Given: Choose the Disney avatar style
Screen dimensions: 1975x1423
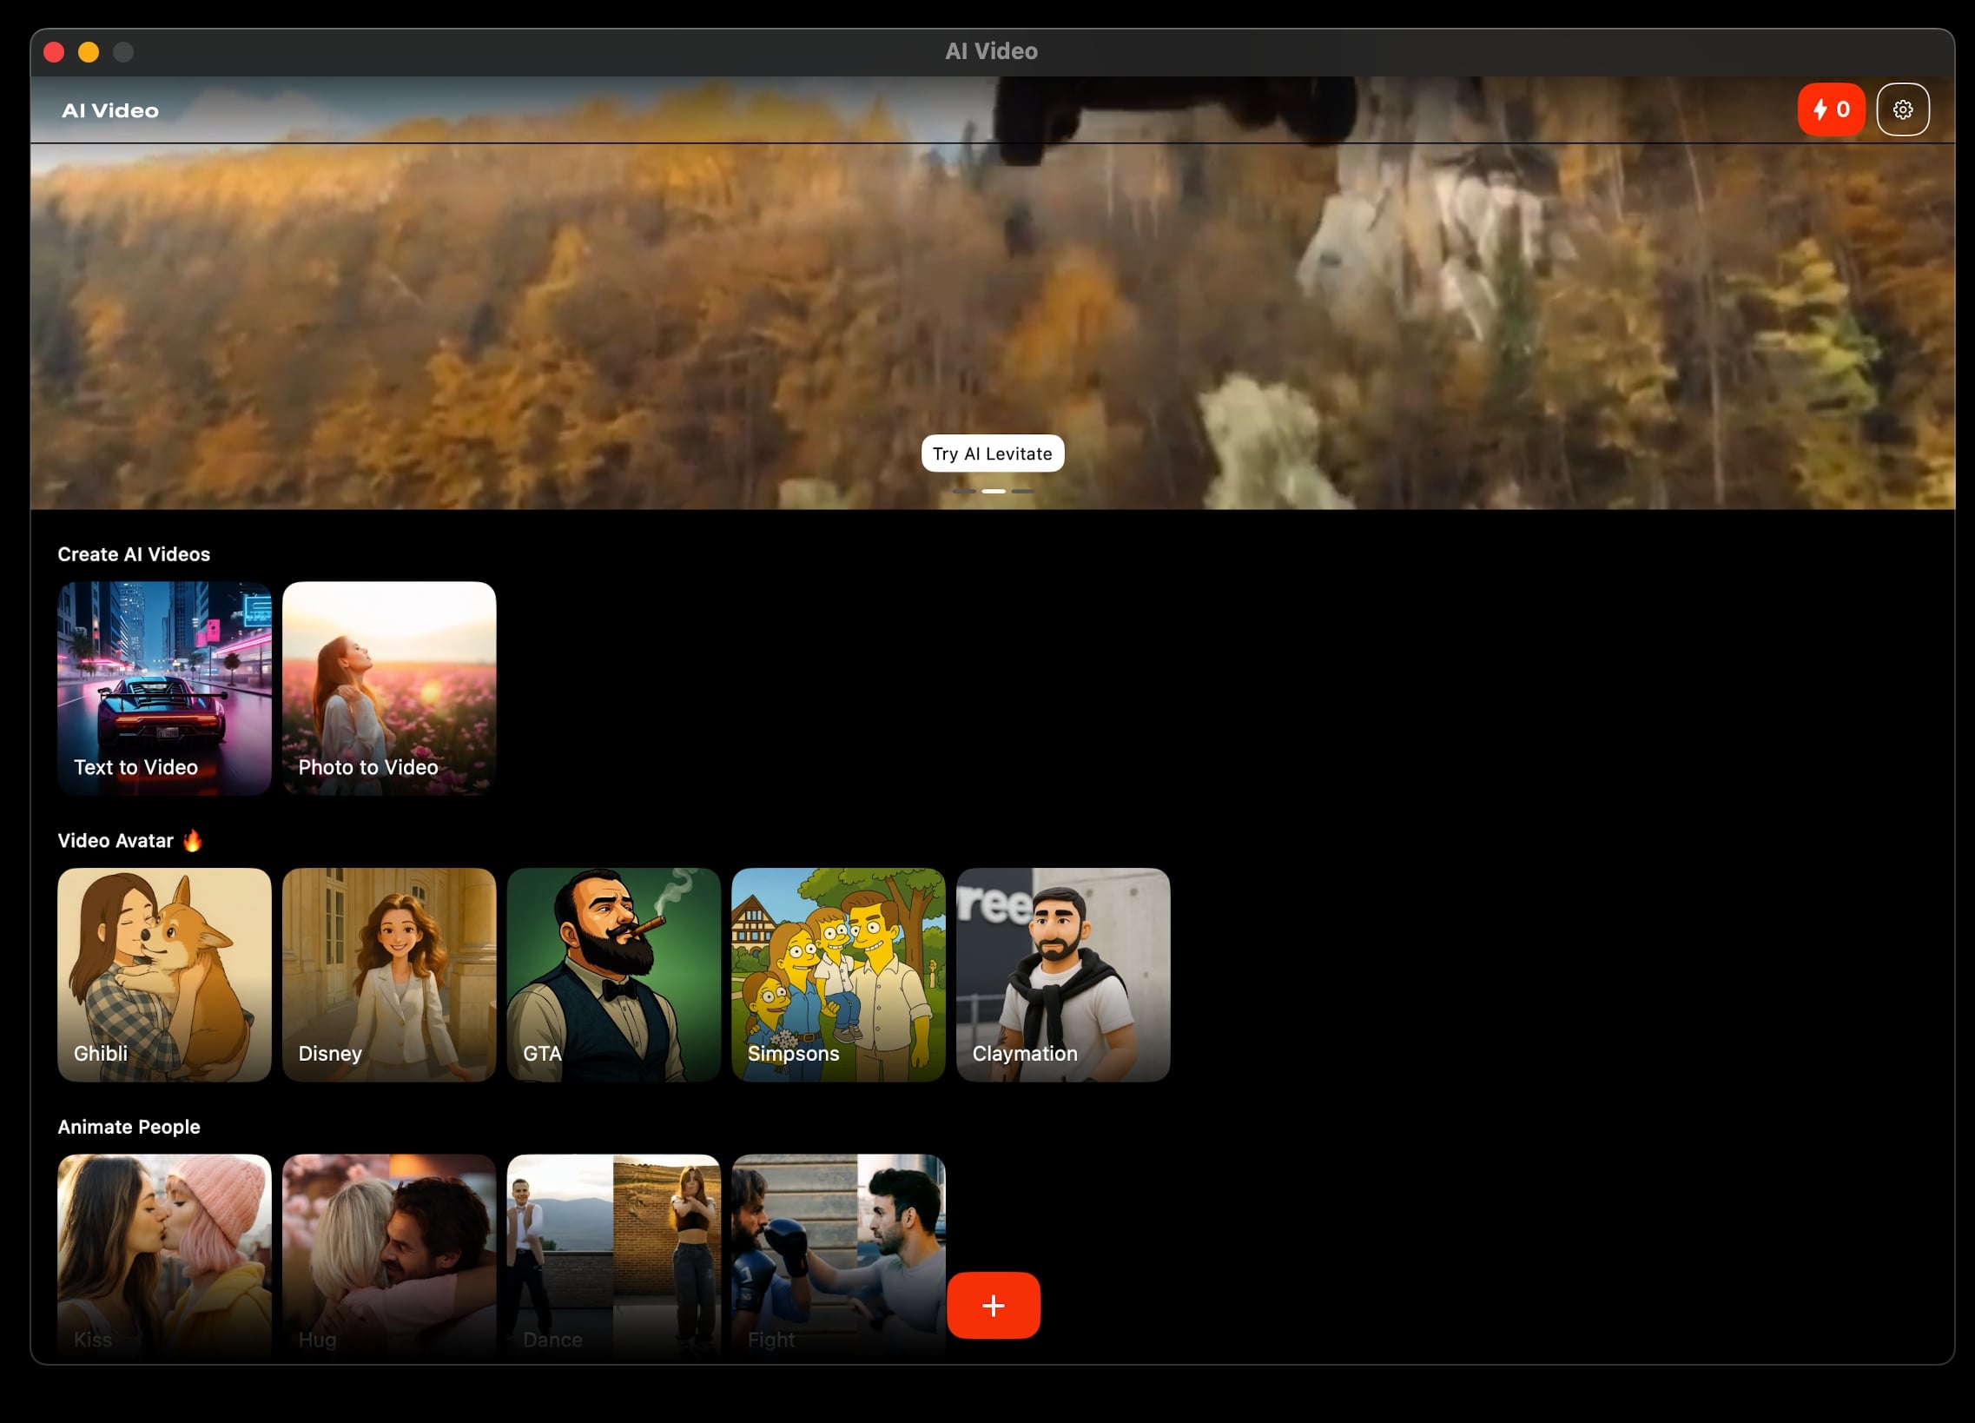Looking at the screenshot, I should click(389, 974).
